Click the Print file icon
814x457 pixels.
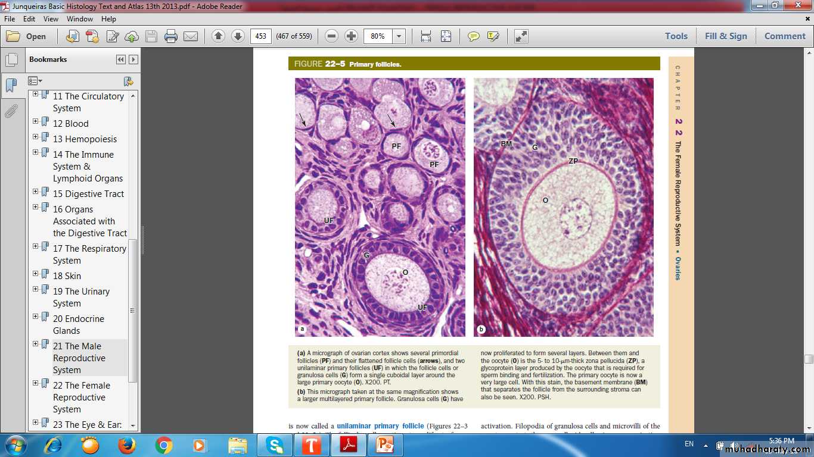(x=171, y=36)
